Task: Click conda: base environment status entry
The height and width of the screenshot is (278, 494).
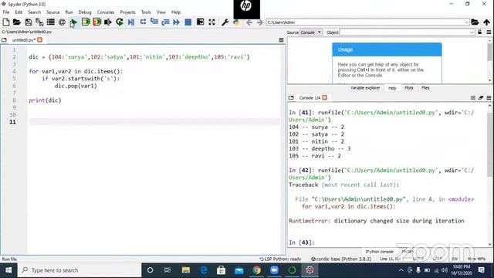Action: click(341, 259)
